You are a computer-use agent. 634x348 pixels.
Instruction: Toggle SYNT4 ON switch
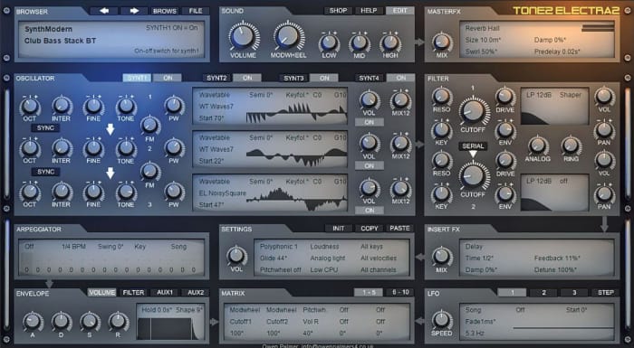point(400,78)
